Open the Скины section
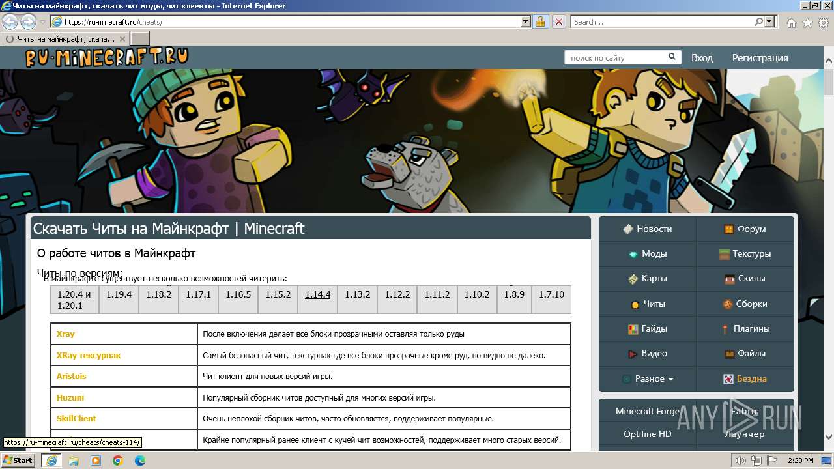Viewport: 834px width, 469px height. coord(745,278)
